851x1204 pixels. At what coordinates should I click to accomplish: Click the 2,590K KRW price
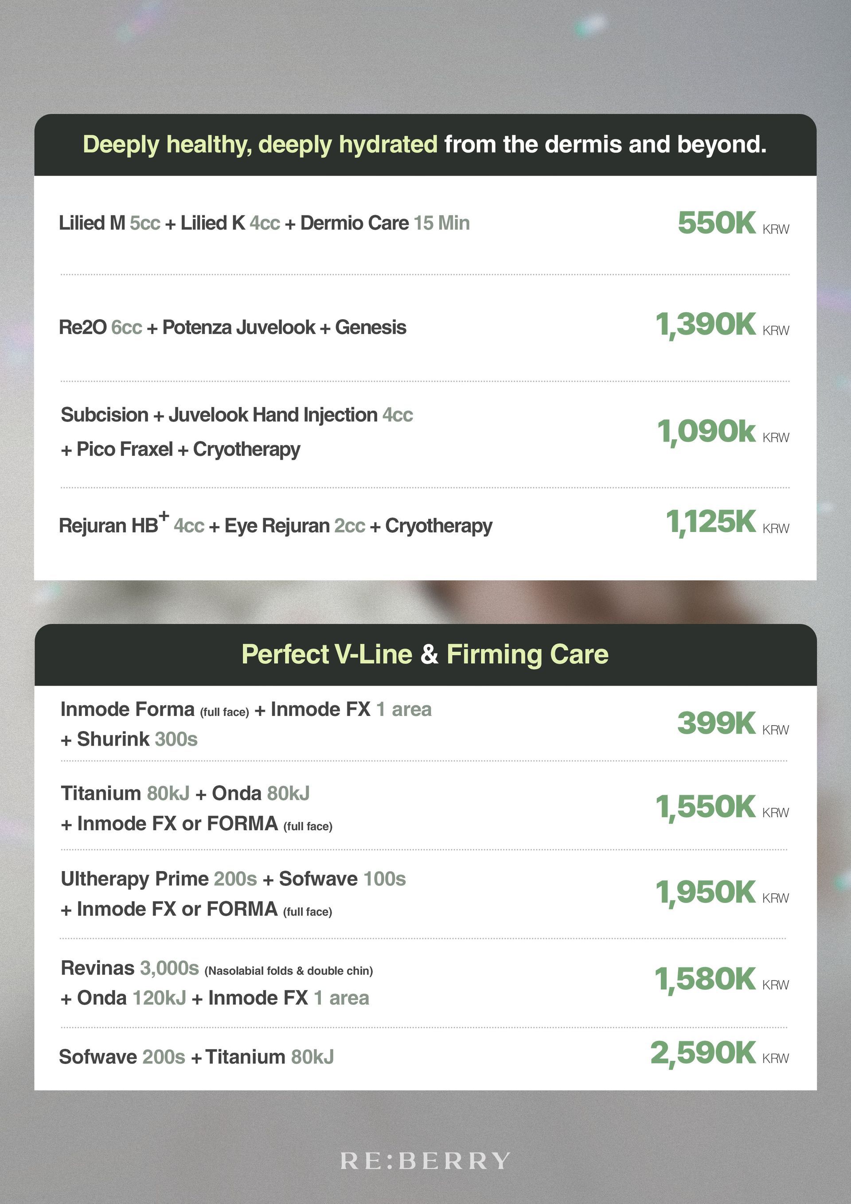click(719, 1053)
